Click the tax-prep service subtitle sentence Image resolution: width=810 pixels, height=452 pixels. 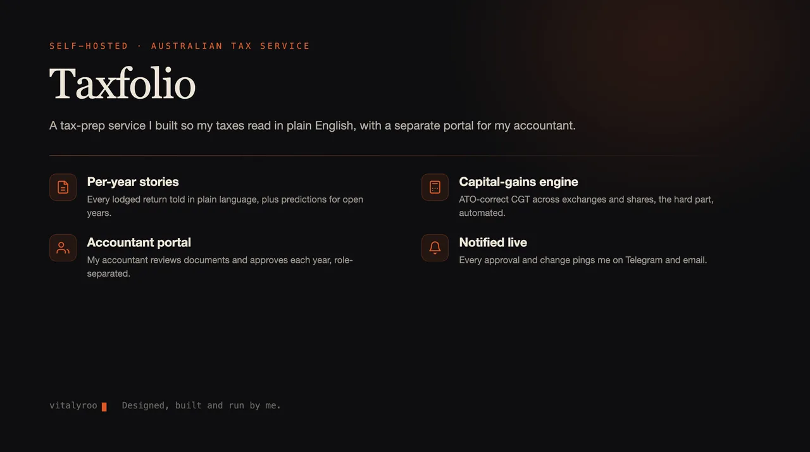point(313,125)
